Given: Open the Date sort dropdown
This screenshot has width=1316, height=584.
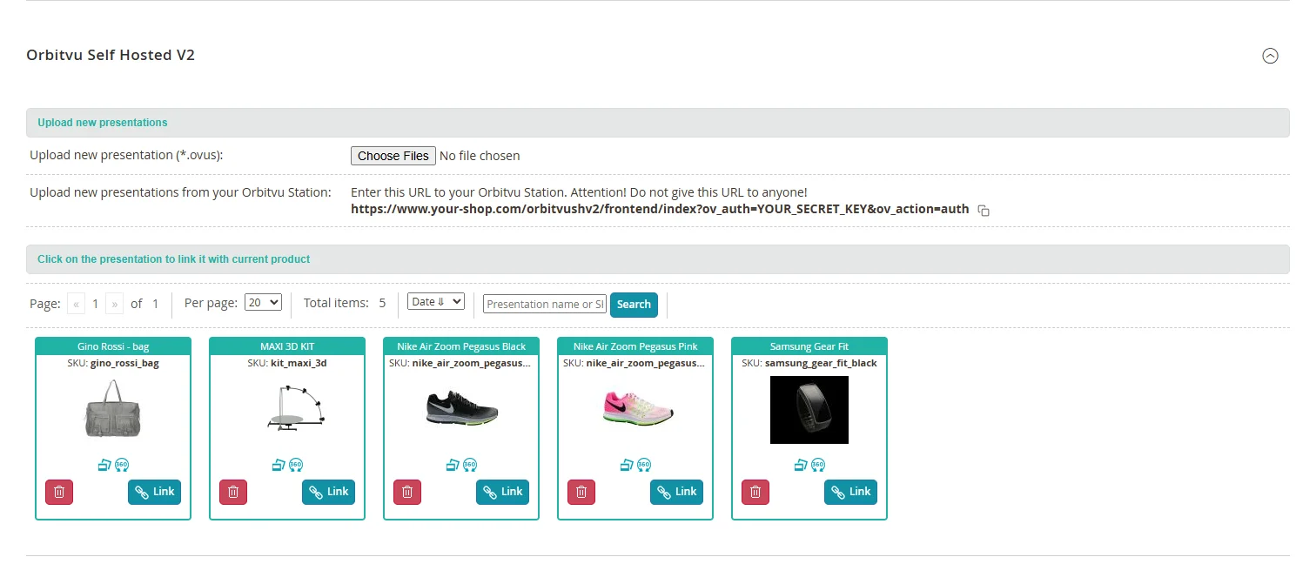Looking at the screenshot, I should tap(436, 301).
